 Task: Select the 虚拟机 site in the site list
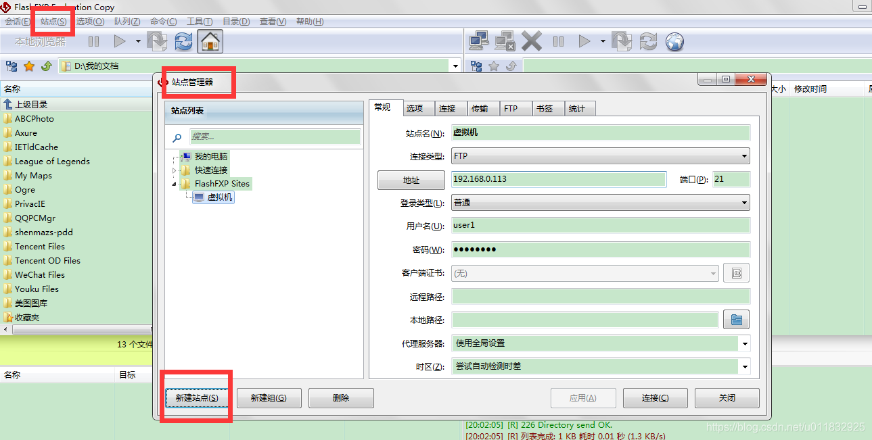[x=213, y=197]
